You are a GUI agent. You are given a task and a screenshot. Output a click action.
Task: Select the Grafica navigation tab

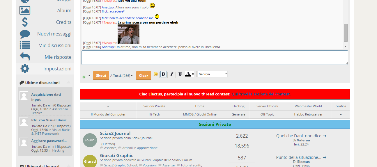(341, 106)
